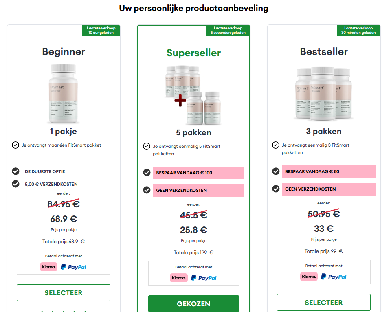Select the Bestseller 3 pakken button
Screen dimensions: 391x312
pyautogui.click(x=324, y=302)
